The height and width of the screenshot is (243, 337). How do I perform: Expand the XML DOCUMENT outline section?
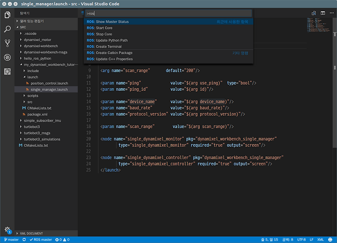(x=46, y=233)
